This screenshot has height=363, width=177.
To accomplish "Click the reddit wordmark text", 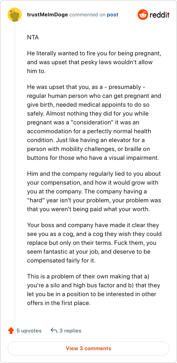I will 159,15.
